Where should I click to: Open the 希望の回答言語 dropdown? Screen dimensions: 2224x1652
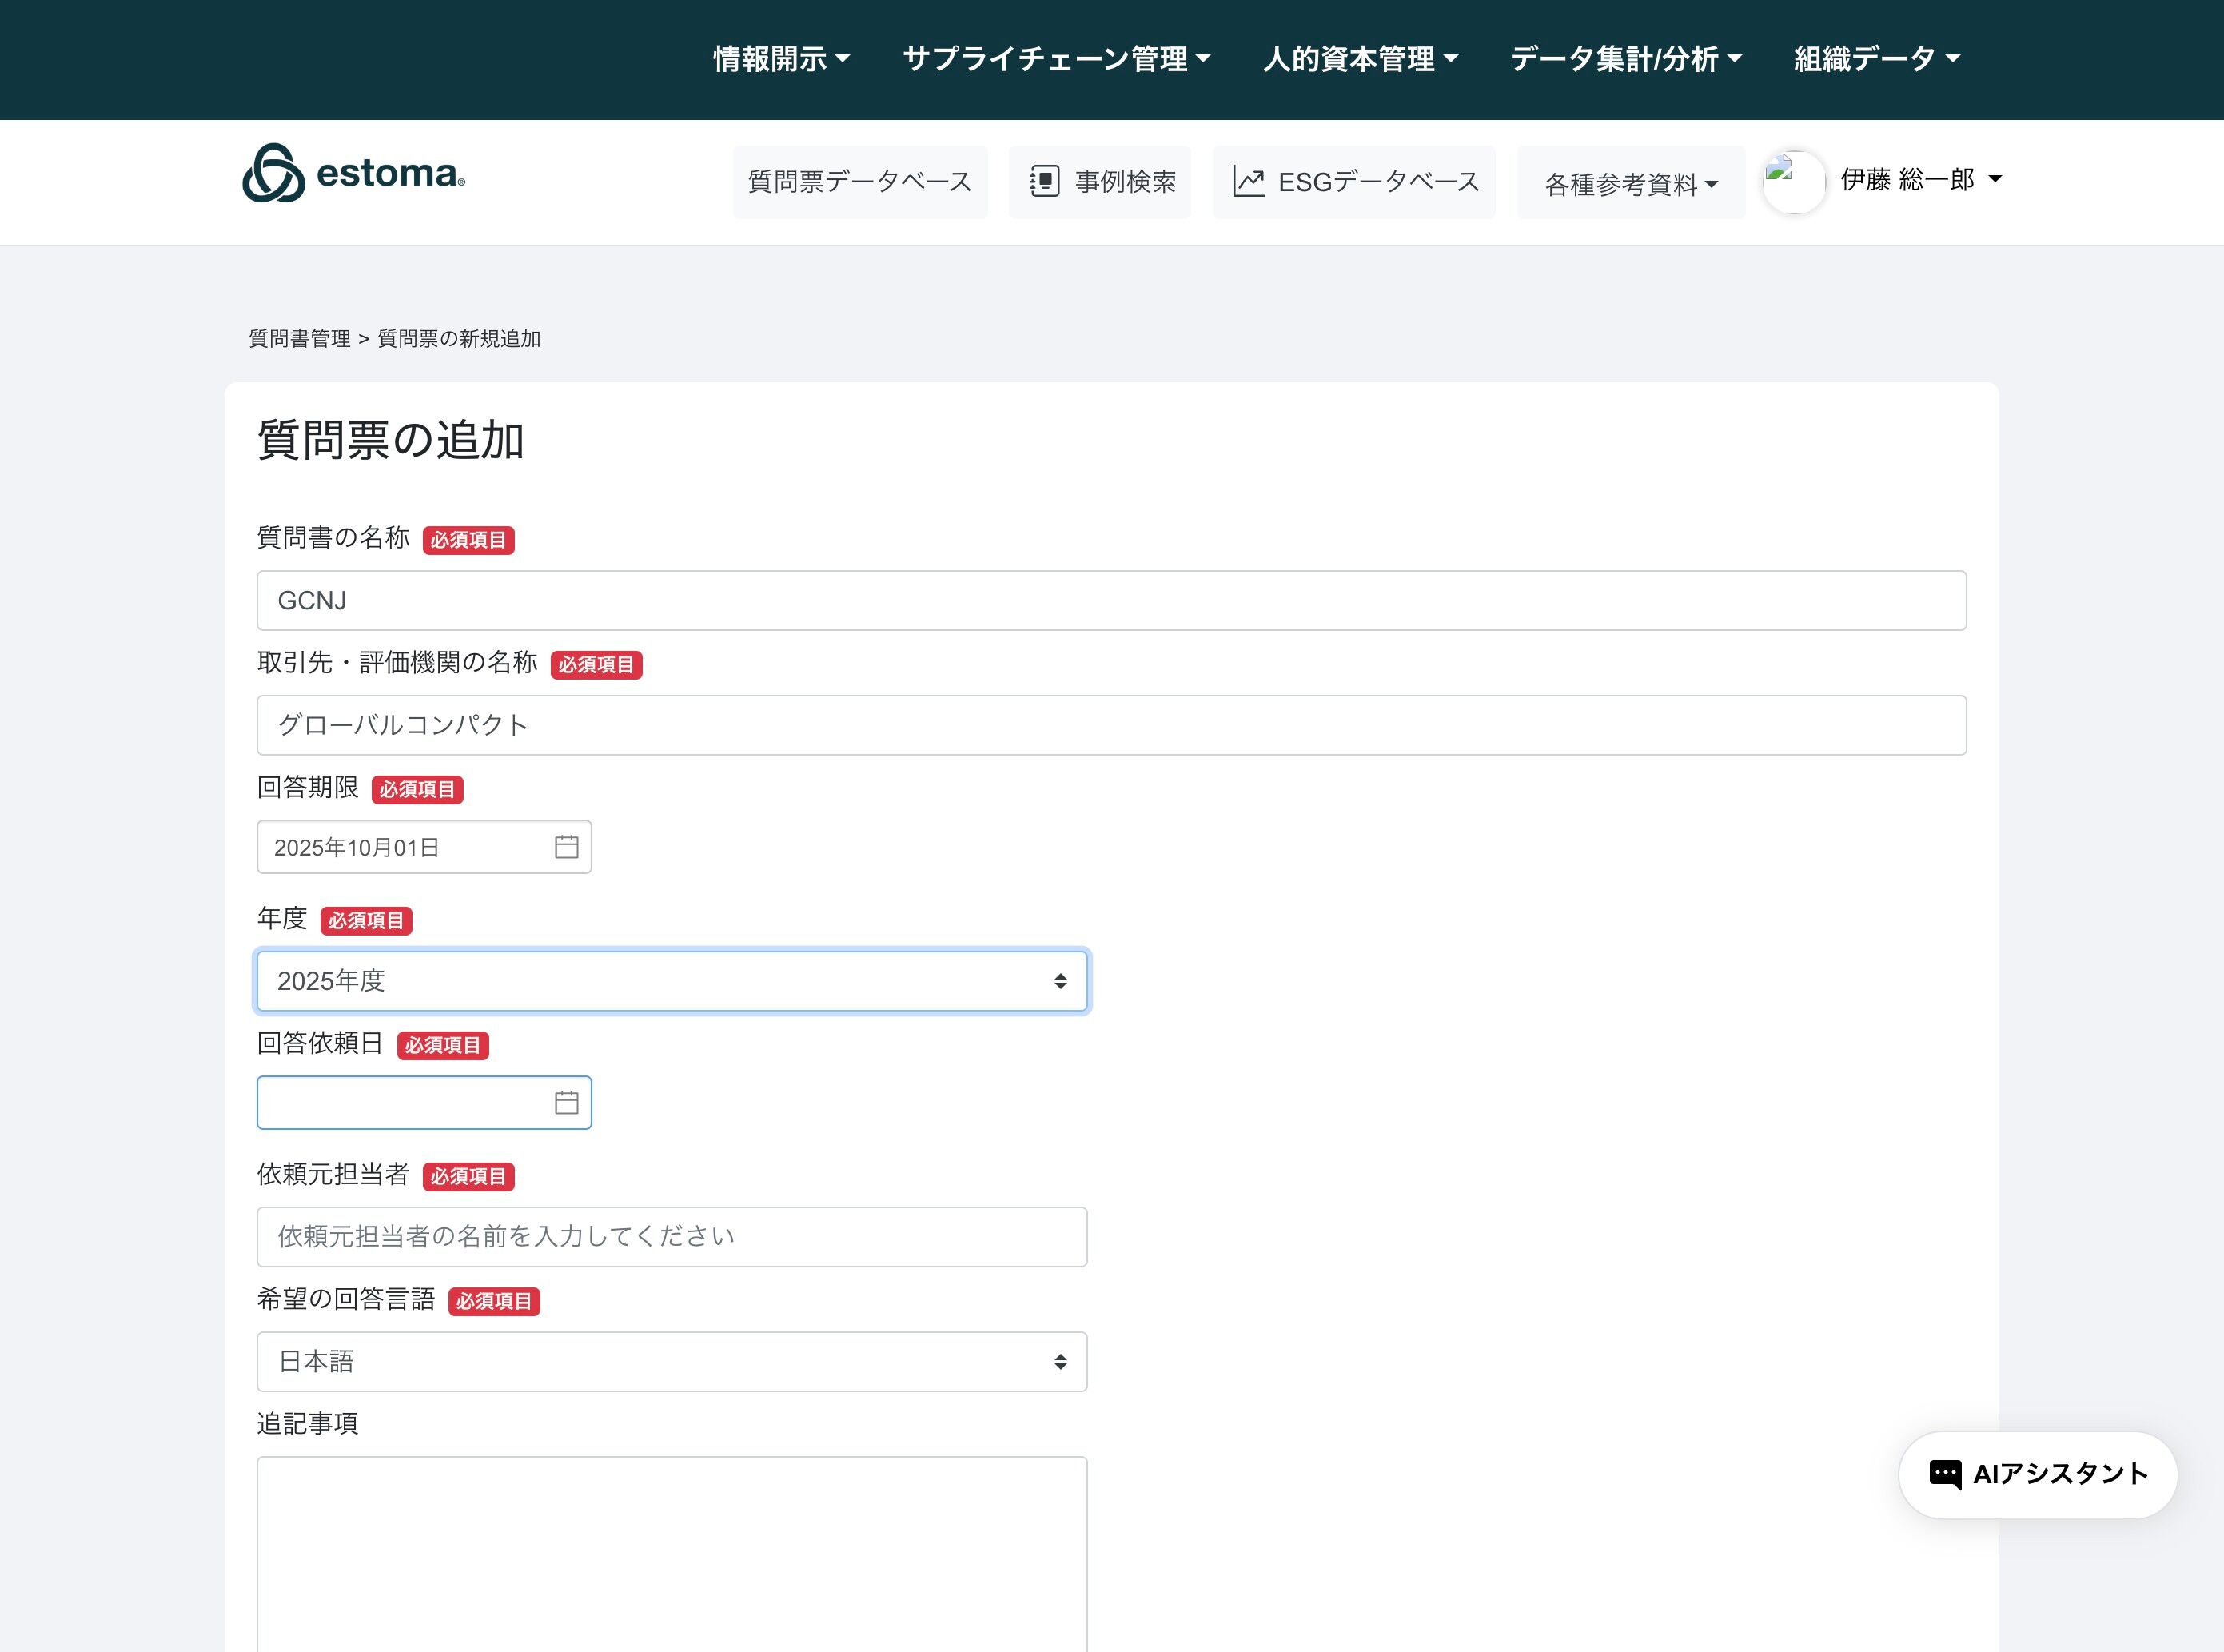(x=671, y=1361)
